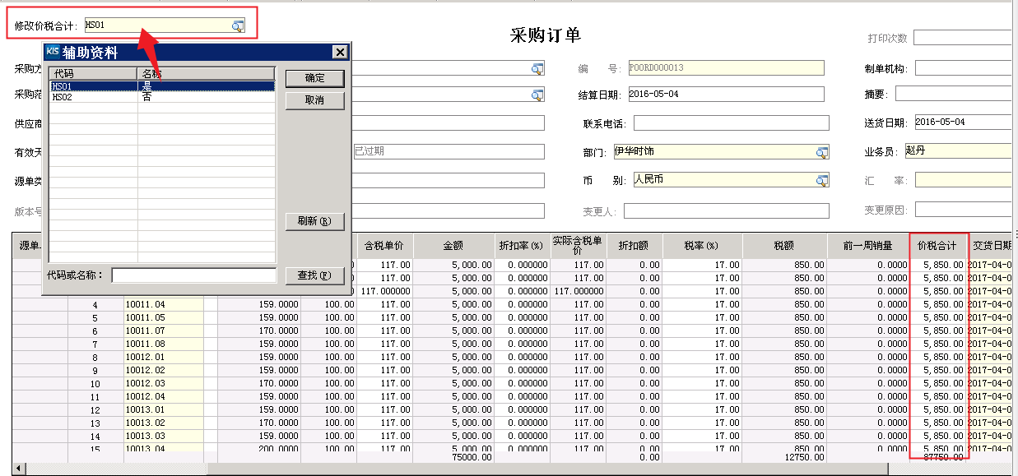Screen dimensions: 1018x476
Task: Click the 价税合计 column header
Action: pos(938,246)
